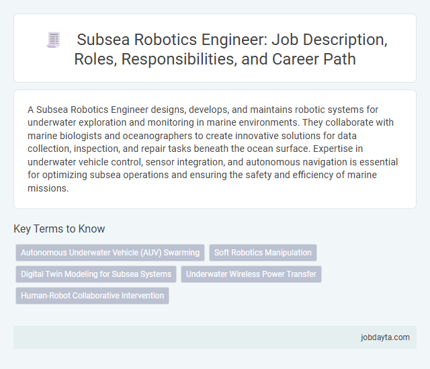Screen dimensions: 430x369
Task: Click the Underwater Wireless Power Transfer tag
Action: pyautogui.click(x=251, y=274)
